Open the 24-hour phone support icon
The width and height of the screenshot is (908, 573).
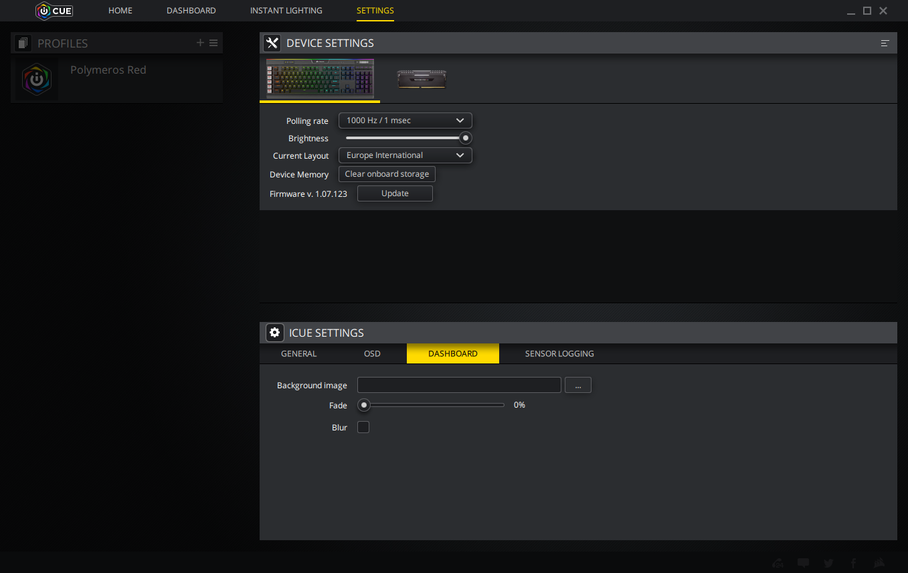tap(778, 563)
